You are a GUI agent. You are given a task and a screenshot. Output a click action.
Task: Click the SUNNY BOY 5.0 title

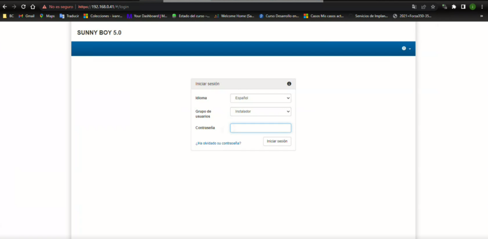[99, 33]
